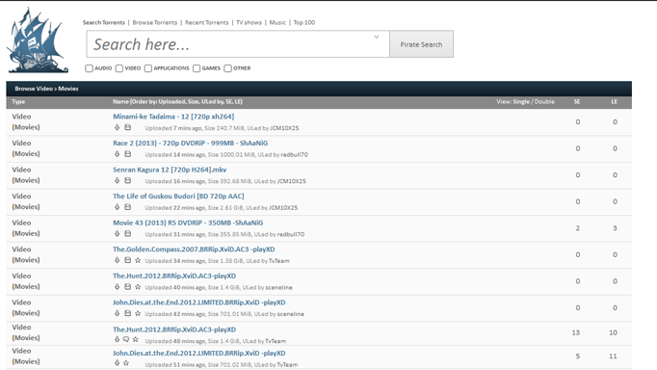Click star icon on The.Hunt.2012 sceneline row

(x=138, y=287)
